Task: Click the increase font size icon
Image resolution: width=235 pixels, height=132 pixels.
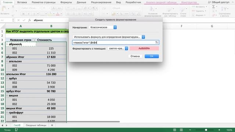Action: [x=54, y=8]
